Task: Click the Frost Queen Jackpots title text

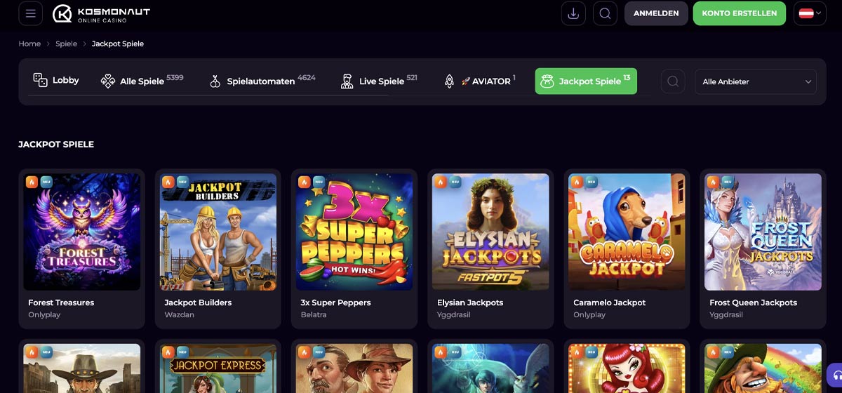Action: pos(753,302)
